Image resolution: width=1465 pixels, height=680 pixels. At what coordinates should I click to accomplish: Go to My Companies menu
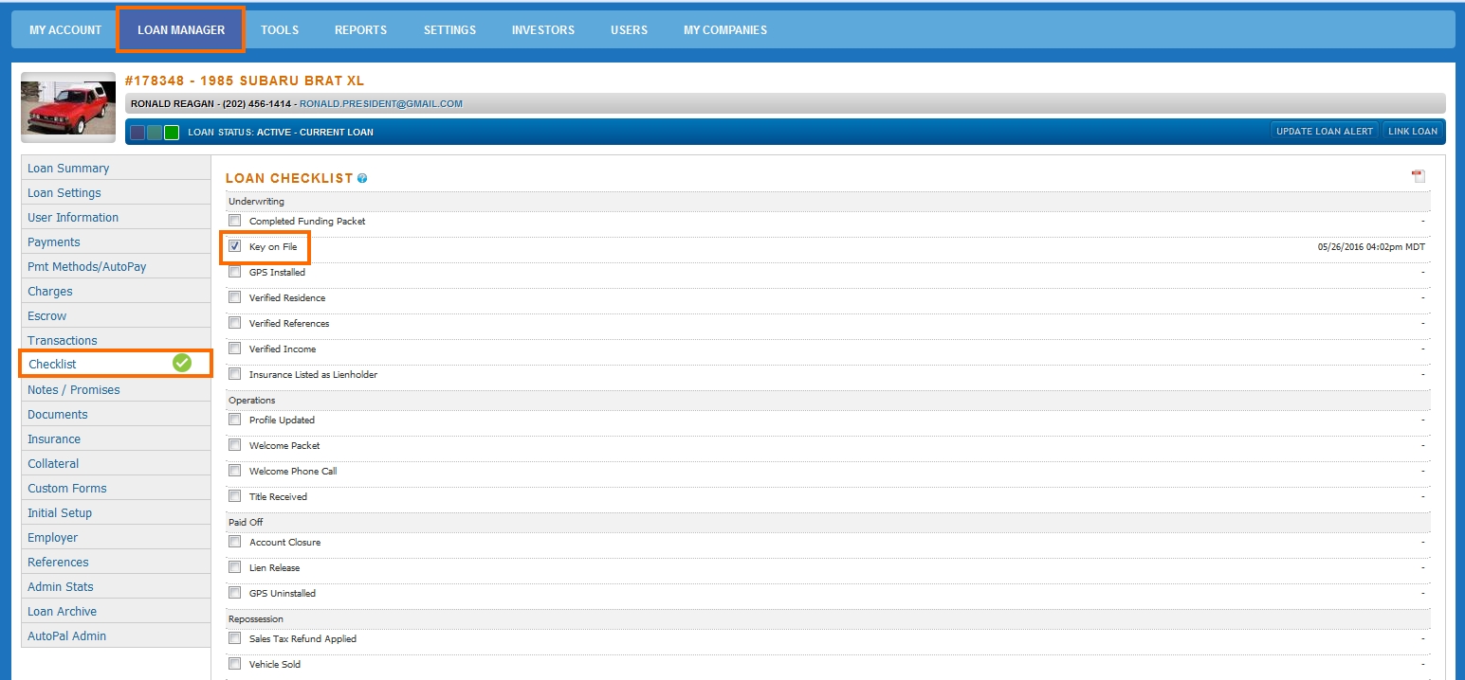pos(725,30)
